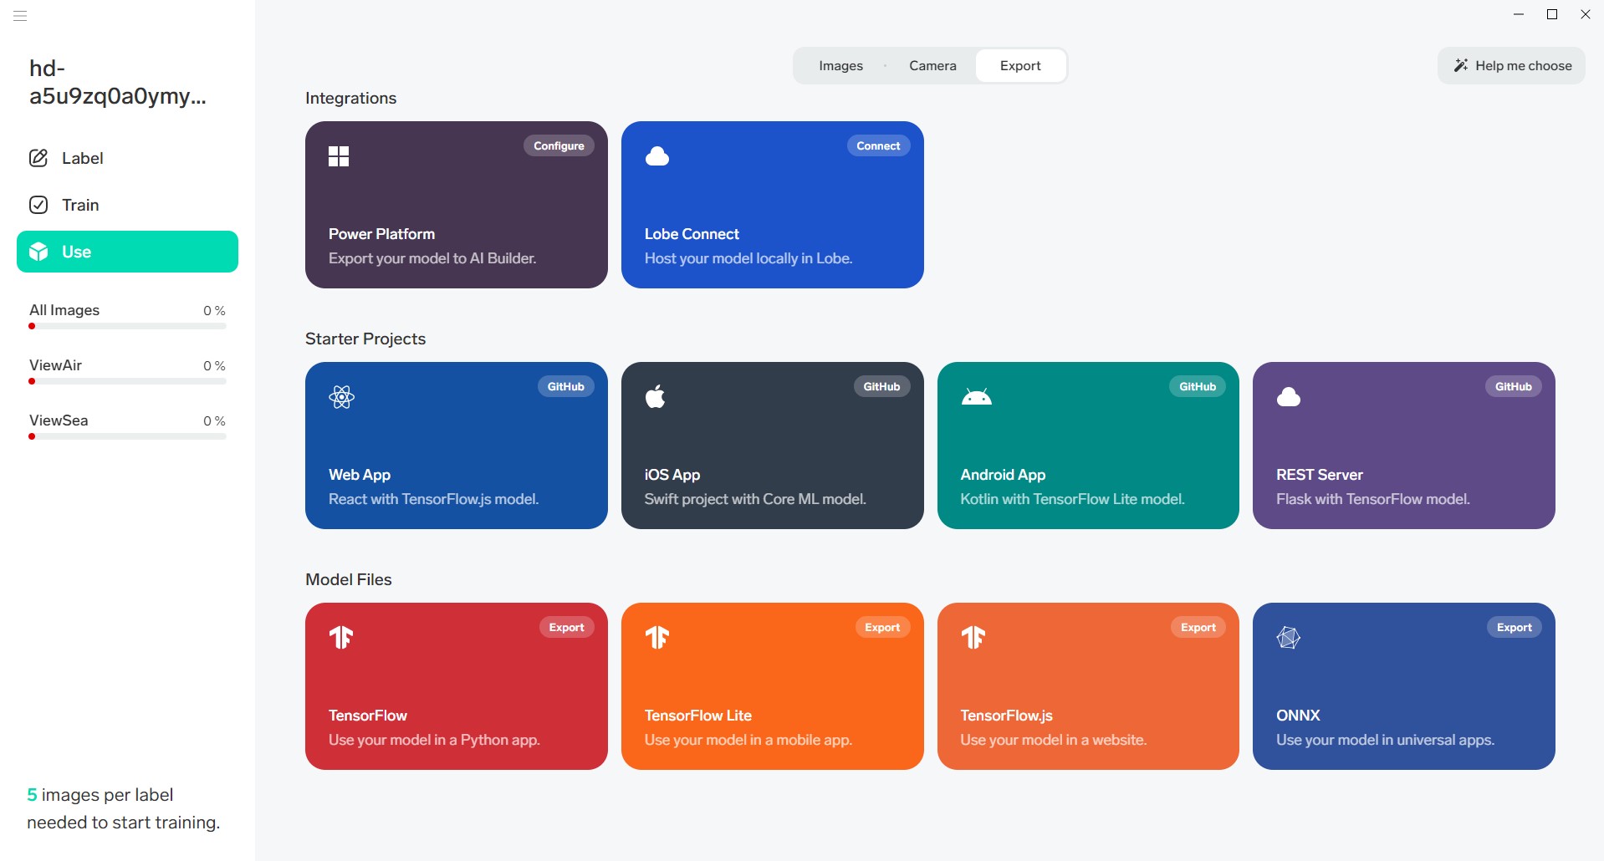
Task: Click Export on TensorFlow Lite card
Action: [882, 627]
